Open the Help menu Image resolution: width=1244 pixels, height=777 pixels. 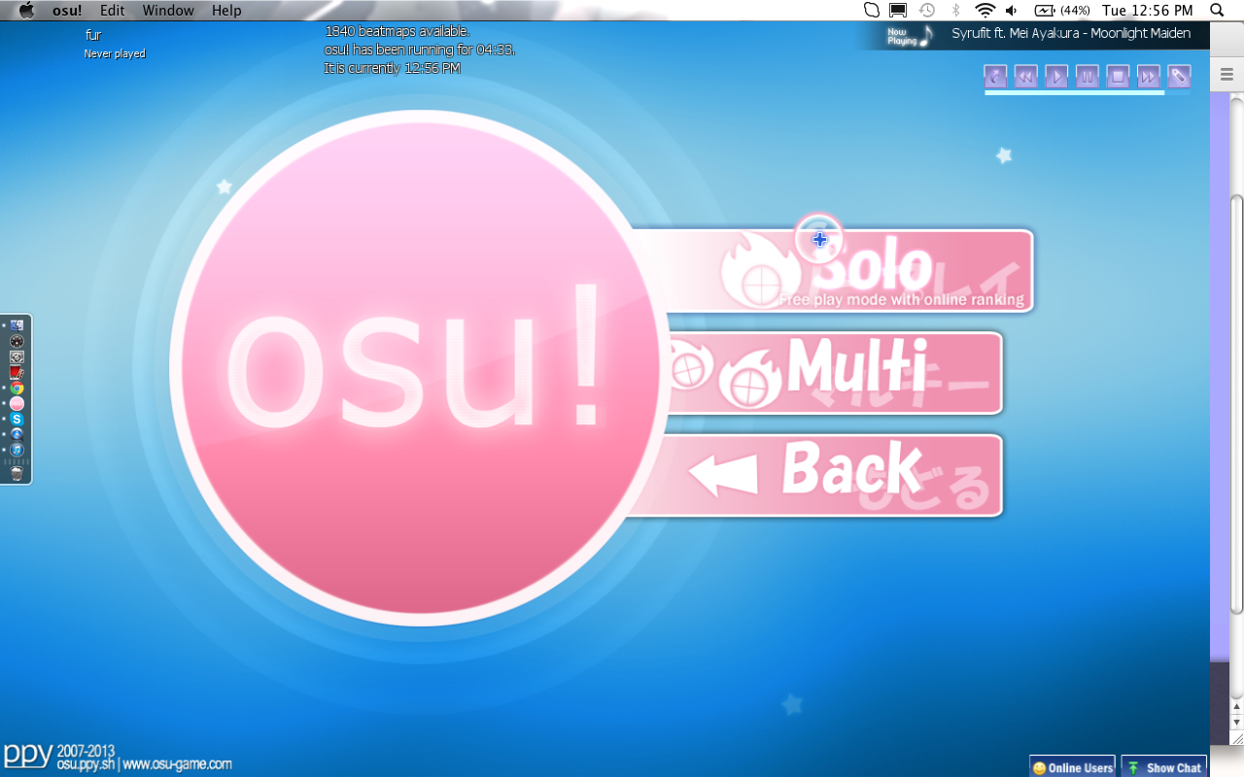coord(226,11)
